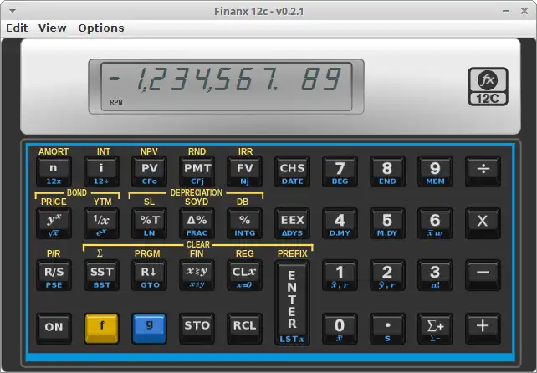This screenshot has height=373, width=537.
Task: Click the divide key
Action: (483, 171)
